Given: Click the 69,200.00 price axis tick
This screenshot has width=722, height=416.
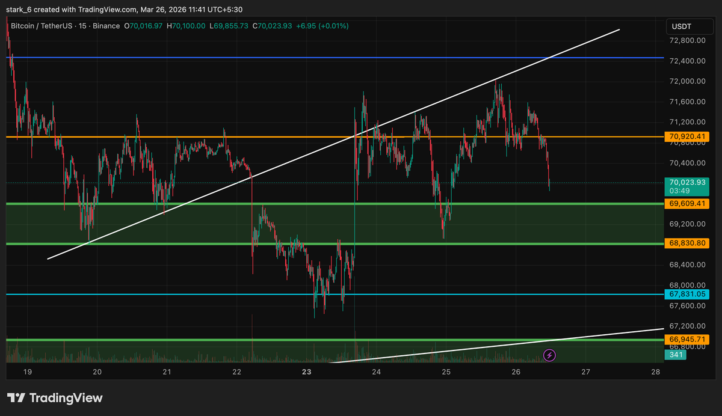Looking at the screenshot, I should (x=688, y=224).
